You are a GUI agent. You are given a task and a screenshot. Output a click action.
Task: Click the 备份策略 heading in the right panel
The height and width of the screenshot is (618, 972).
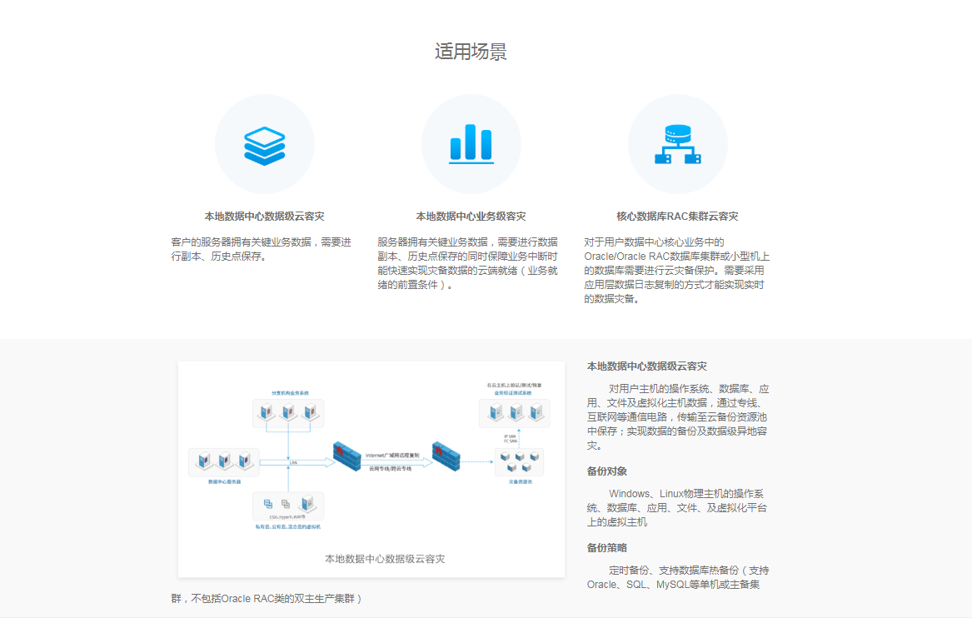pyautogui.click(x=607, y=548)
